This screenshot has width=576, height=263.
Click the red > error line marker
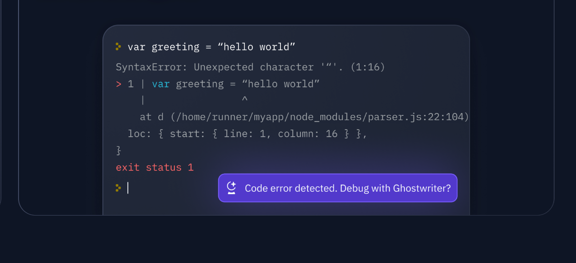tap(119, 84)
